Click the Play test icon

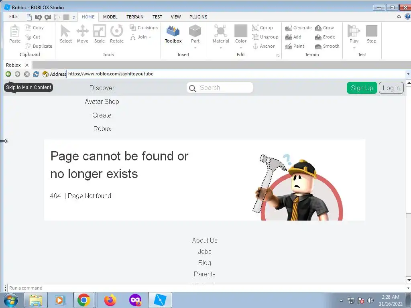tap(354, 31)
